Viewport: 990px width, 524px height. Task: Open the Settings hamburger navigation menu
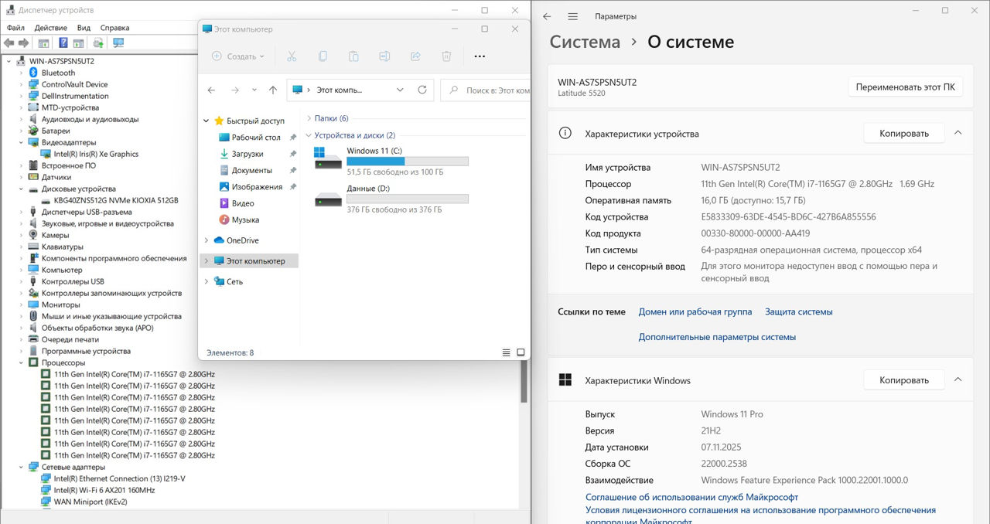(x=572, y=16)
